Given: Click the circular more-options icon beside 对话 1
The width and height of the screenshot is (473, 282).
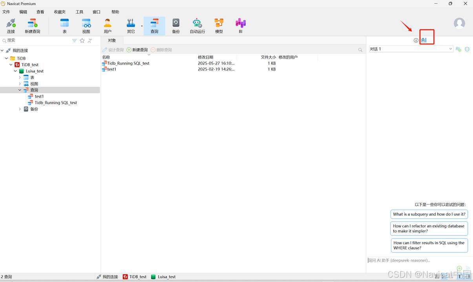Looking at the screenshot, I should pyautogui.click(x=467, y=49).
